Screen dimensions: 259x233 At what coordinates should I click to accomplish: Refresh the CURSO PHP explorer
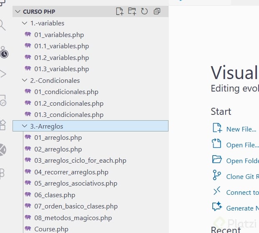144,11
